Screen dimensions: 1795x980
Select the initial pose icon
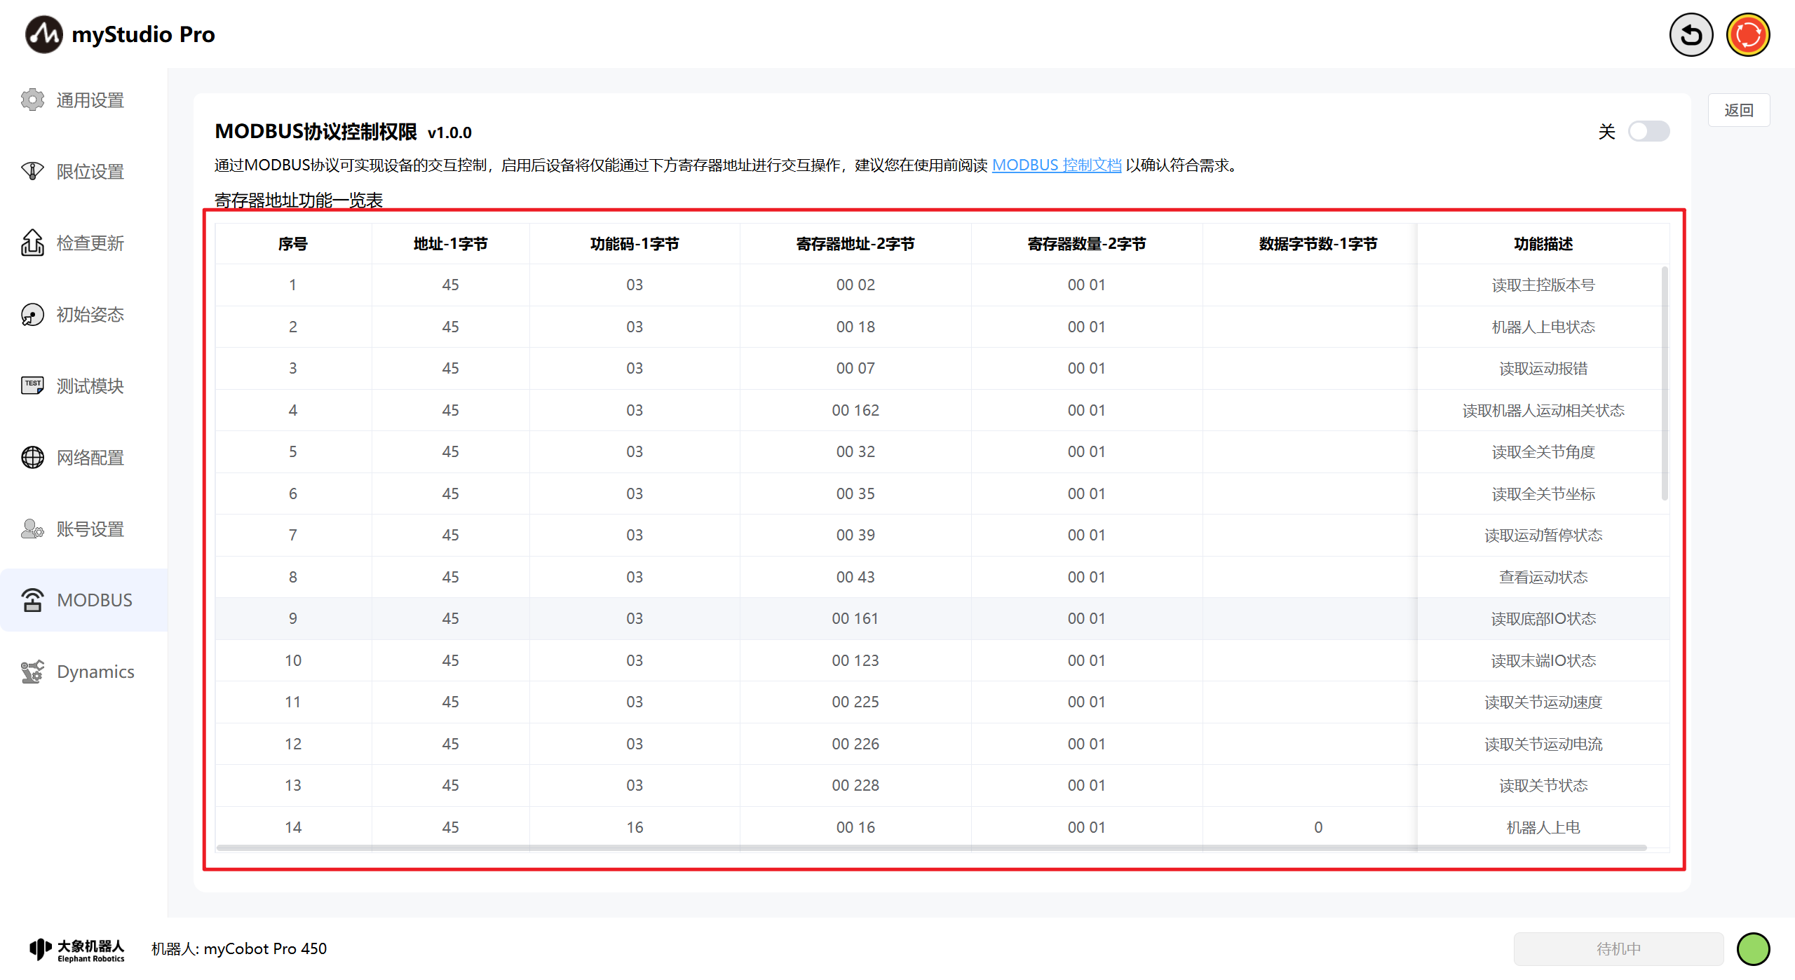pyautogui.click(x=32, y=315)
